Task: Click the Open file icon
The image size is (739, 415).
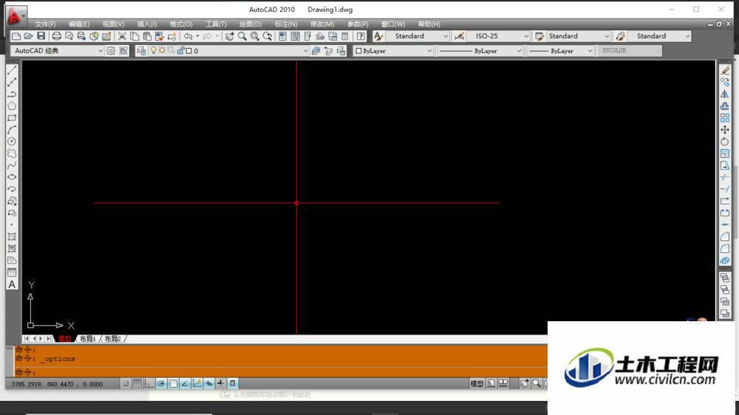Action: [x=28, y=36]
